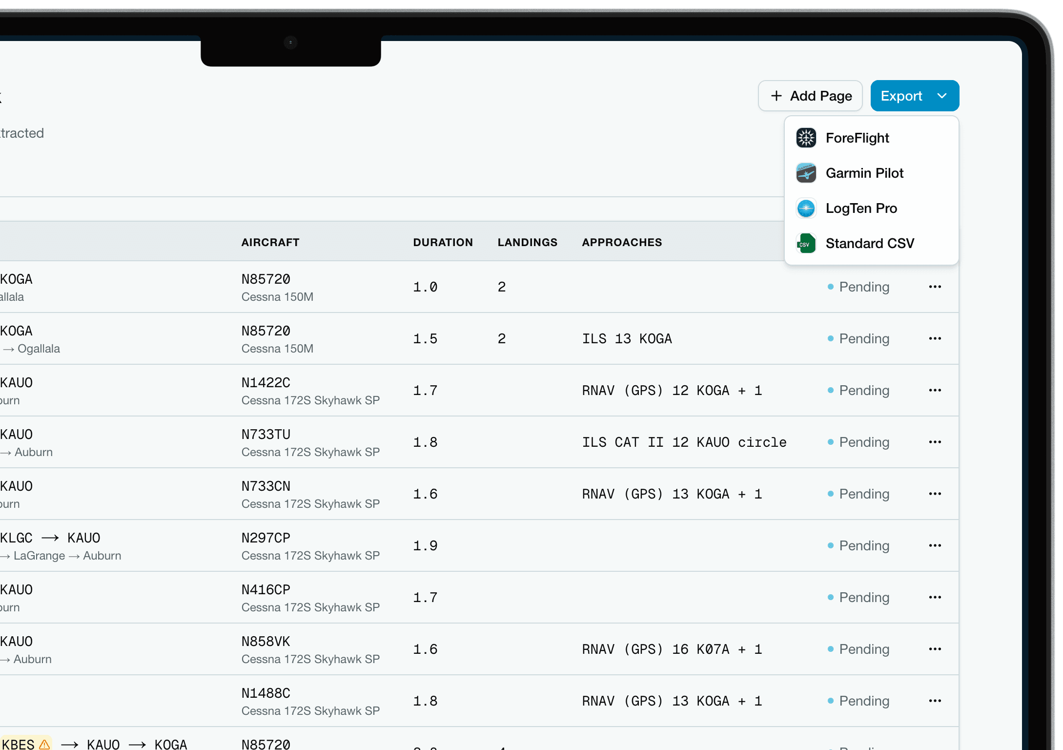Click the plus icon on Add Page
1063x750 pixels.
point(777,96)
